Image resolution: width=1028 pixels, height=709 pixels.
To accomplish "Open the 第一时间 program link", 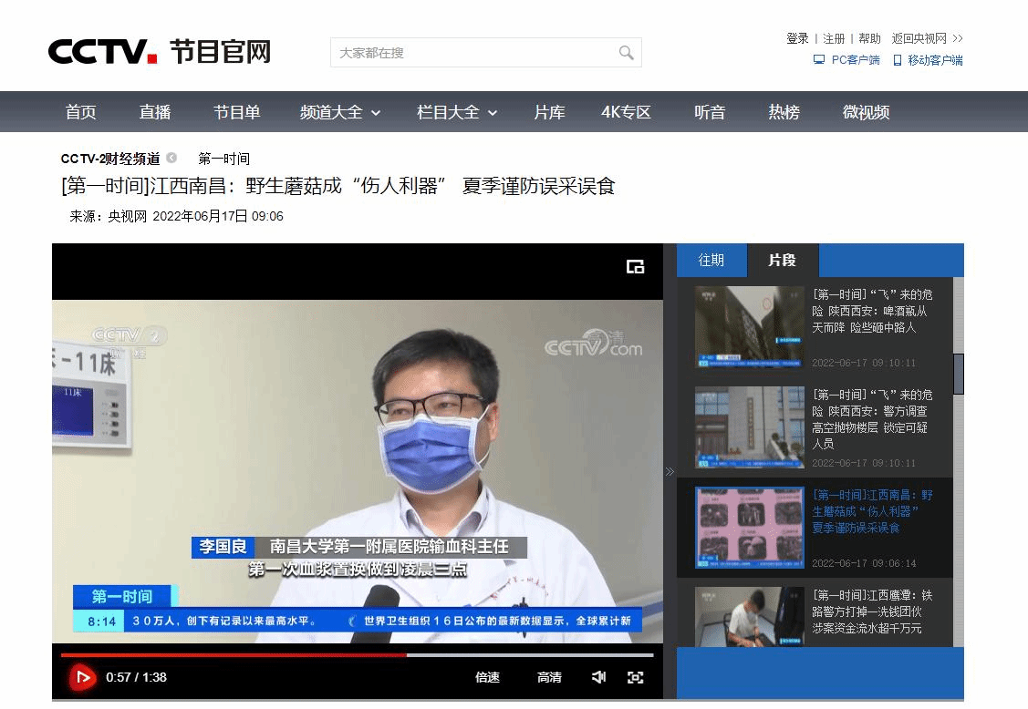I will (x=223, y=159).
